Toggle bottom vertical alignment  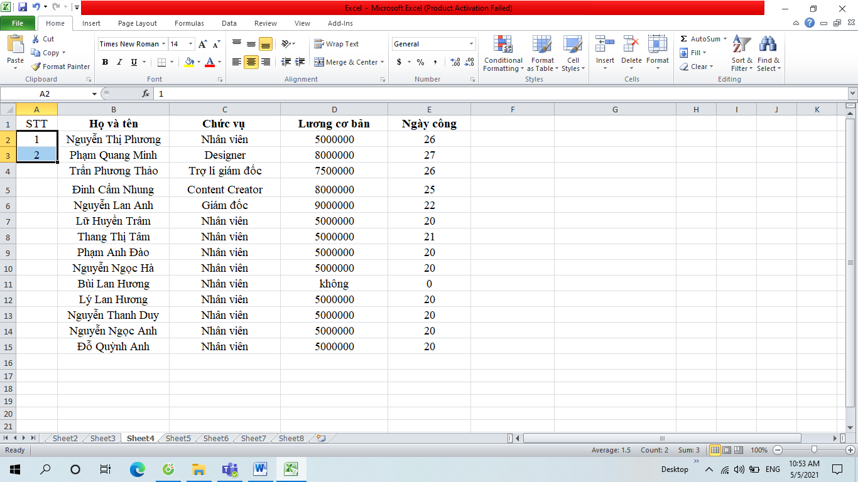point(265,44)
